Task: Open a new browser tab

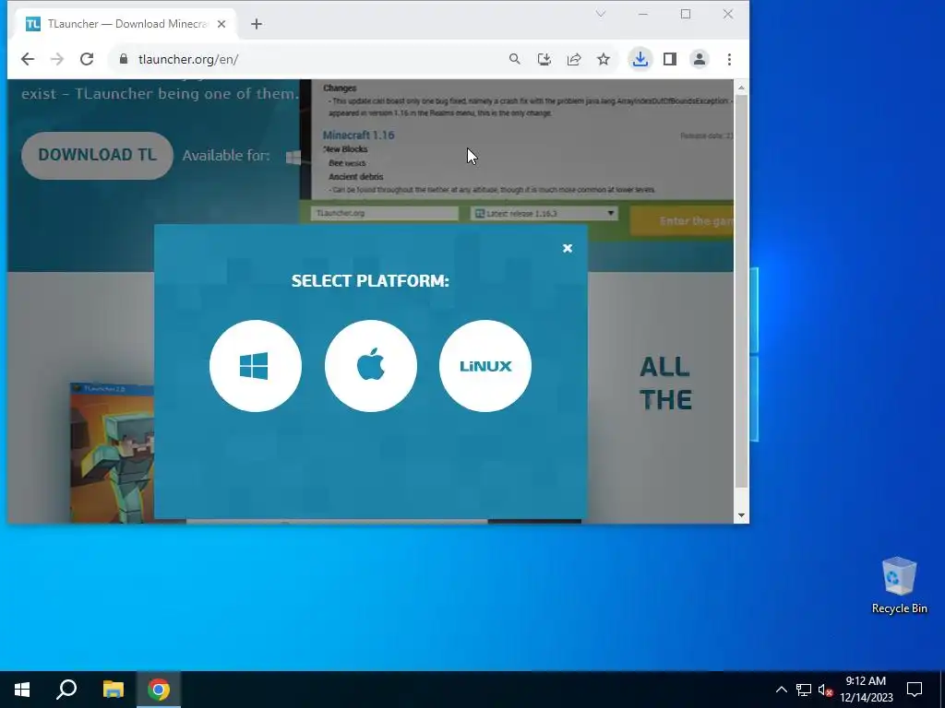Action: tap(257, 24)
